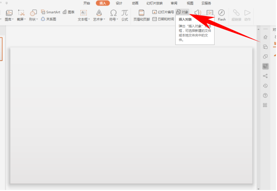The width and height of the screenshot is (277, 191).
Task: Click the video insert icon
Action: coord(210,12)
